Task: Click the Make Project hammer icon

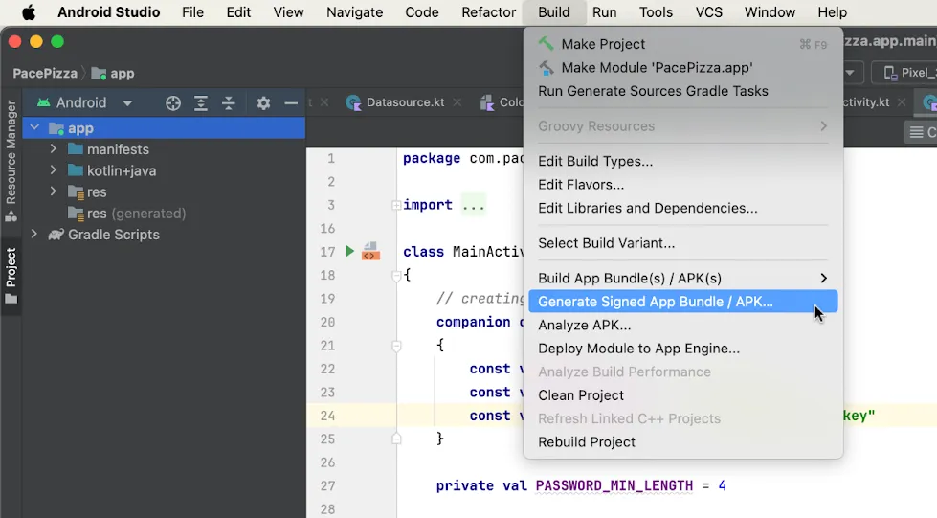Action: [x=546, y=44]
